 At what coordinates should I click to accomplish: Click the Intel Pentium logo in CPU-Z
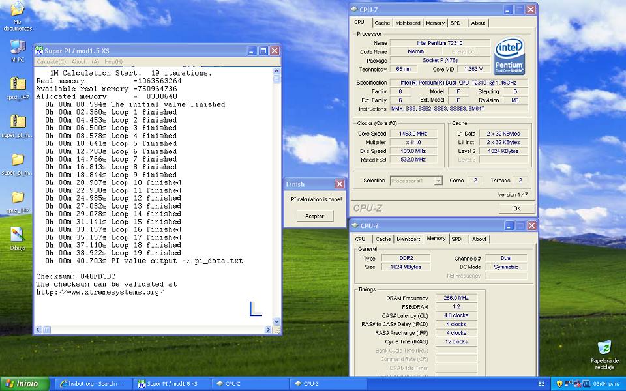[x=509, y=56]
